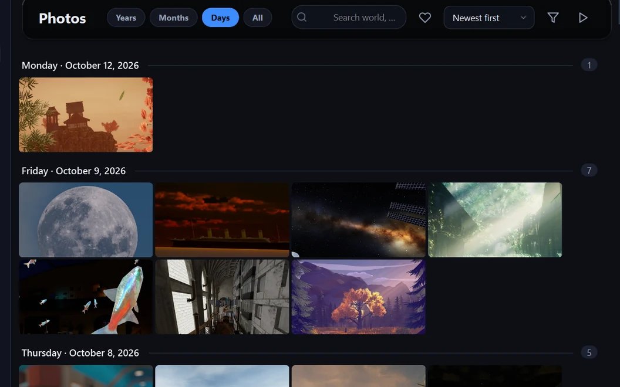
Task: Start the slideshow play button
Action: pyautogui.click(x=583, y=18)
